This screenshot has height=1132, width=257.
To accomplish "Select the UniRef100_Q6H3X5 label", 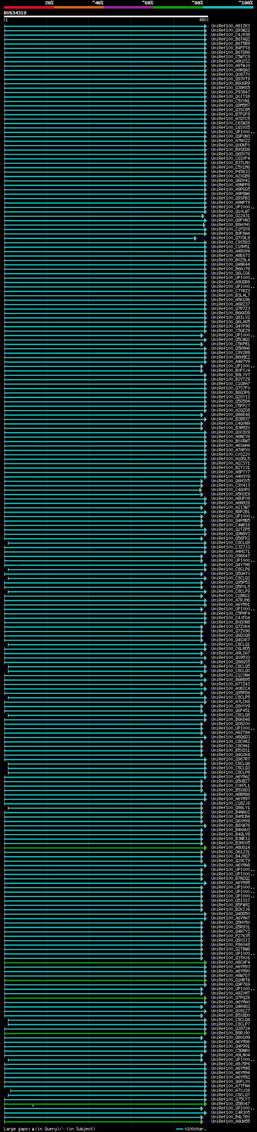I will (x=230, y=481).
